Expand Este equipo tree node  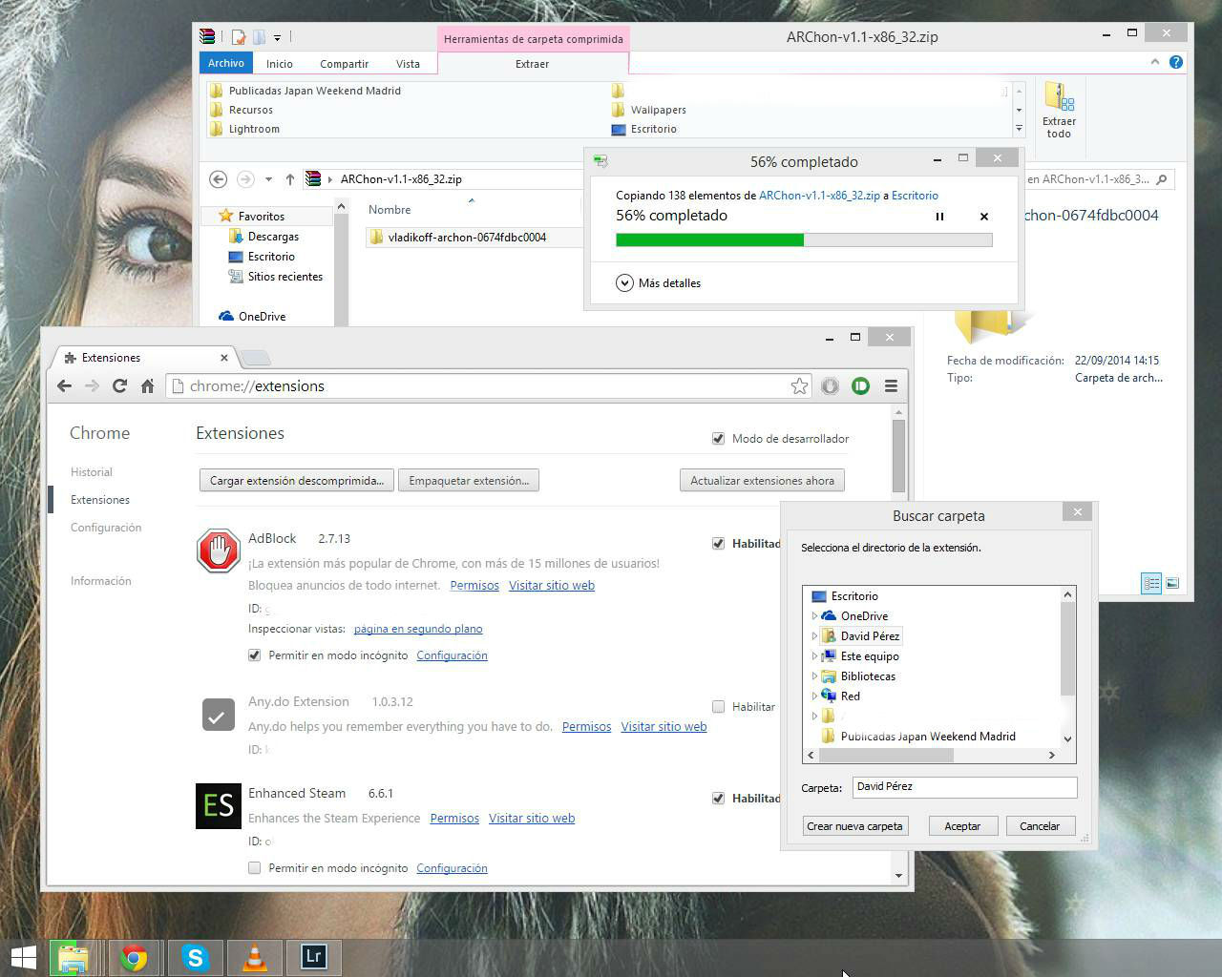click(x=814, y=656)
